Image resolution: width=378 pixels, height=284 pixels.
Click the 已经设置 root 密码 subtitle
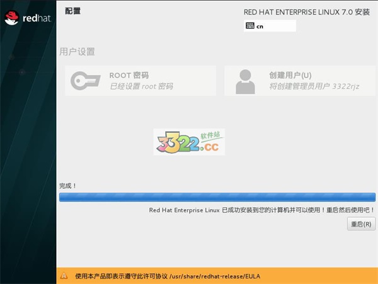coord(141,86)
